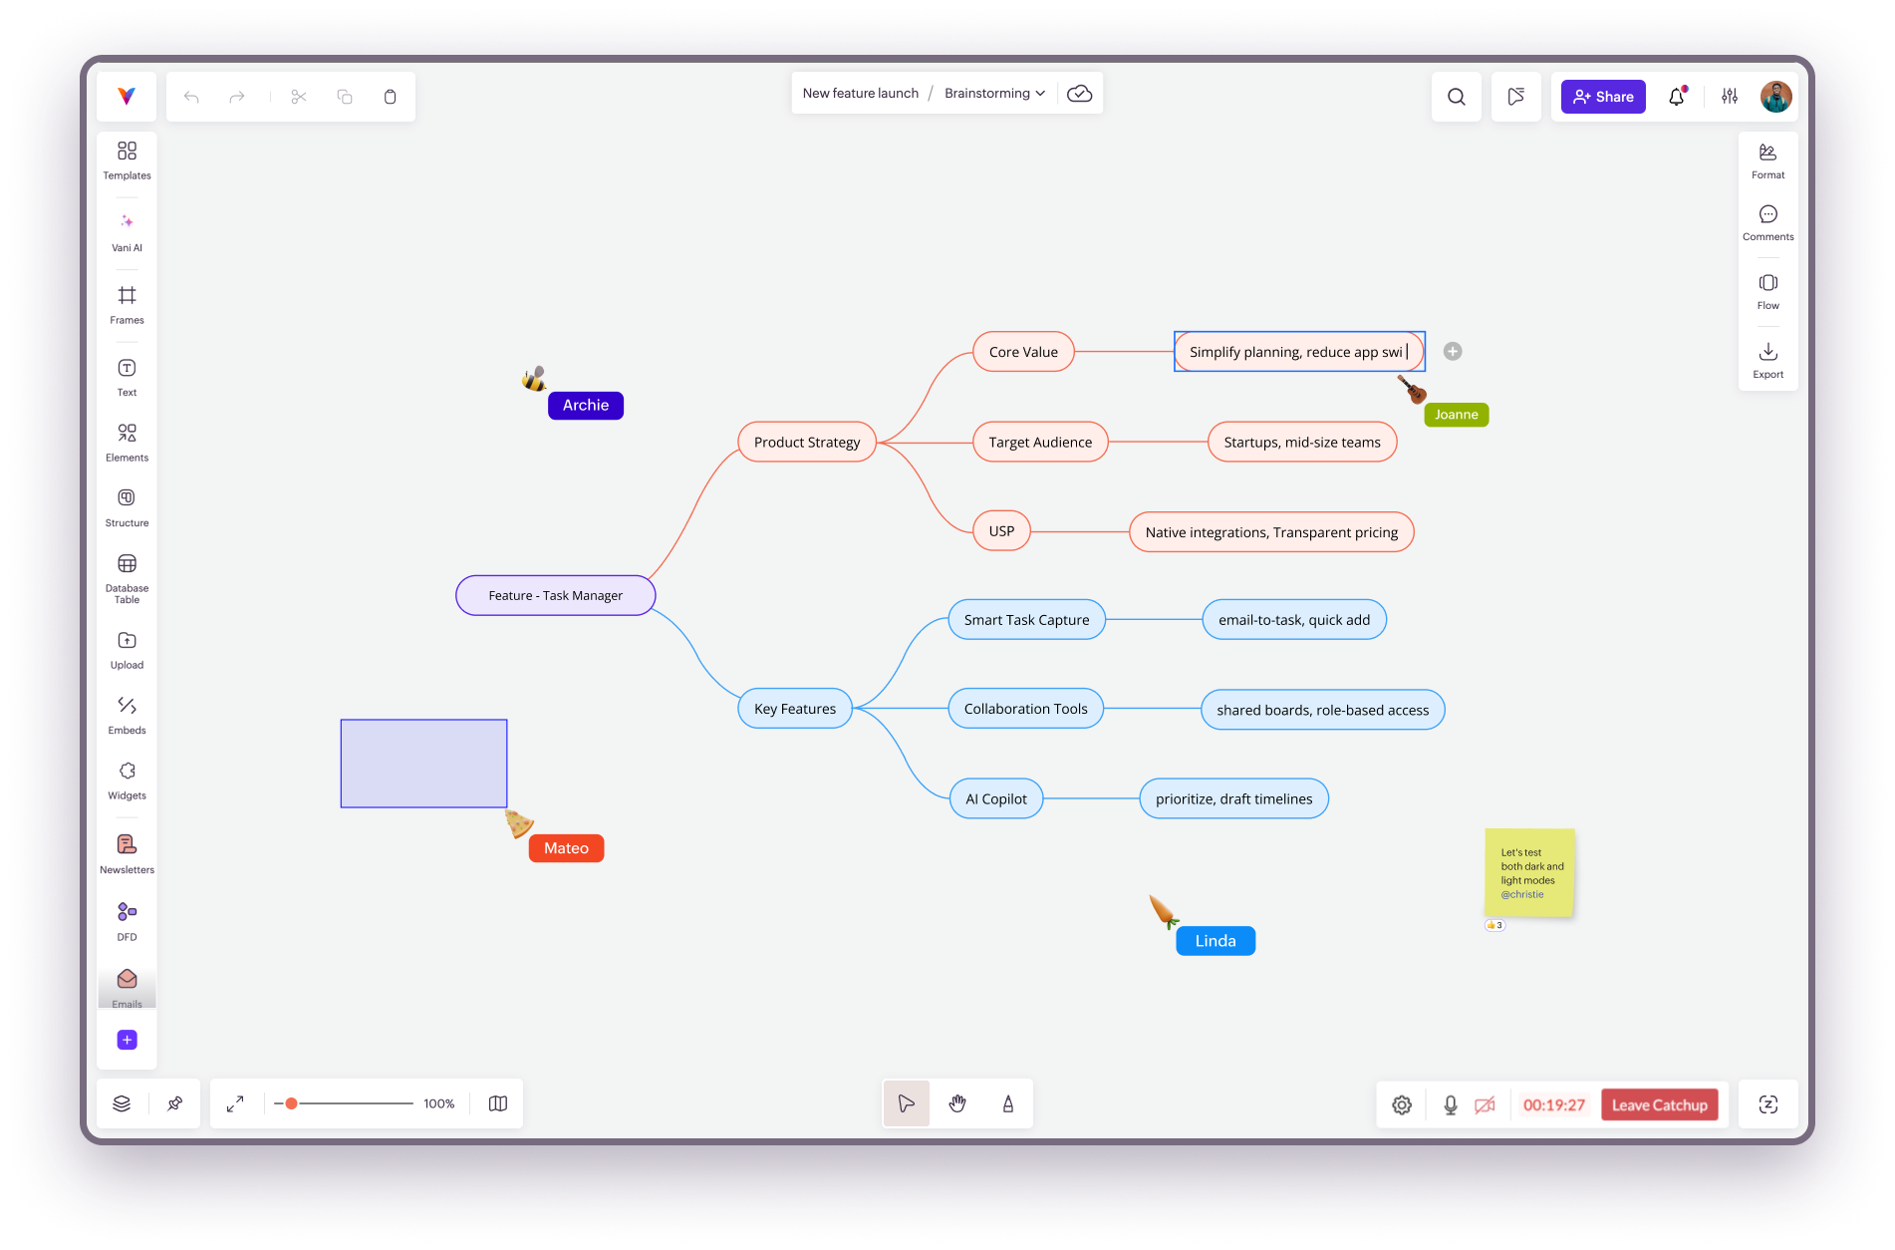
Task: Open canvas search
Action: pyautogui.click(x=1456, y=97)
